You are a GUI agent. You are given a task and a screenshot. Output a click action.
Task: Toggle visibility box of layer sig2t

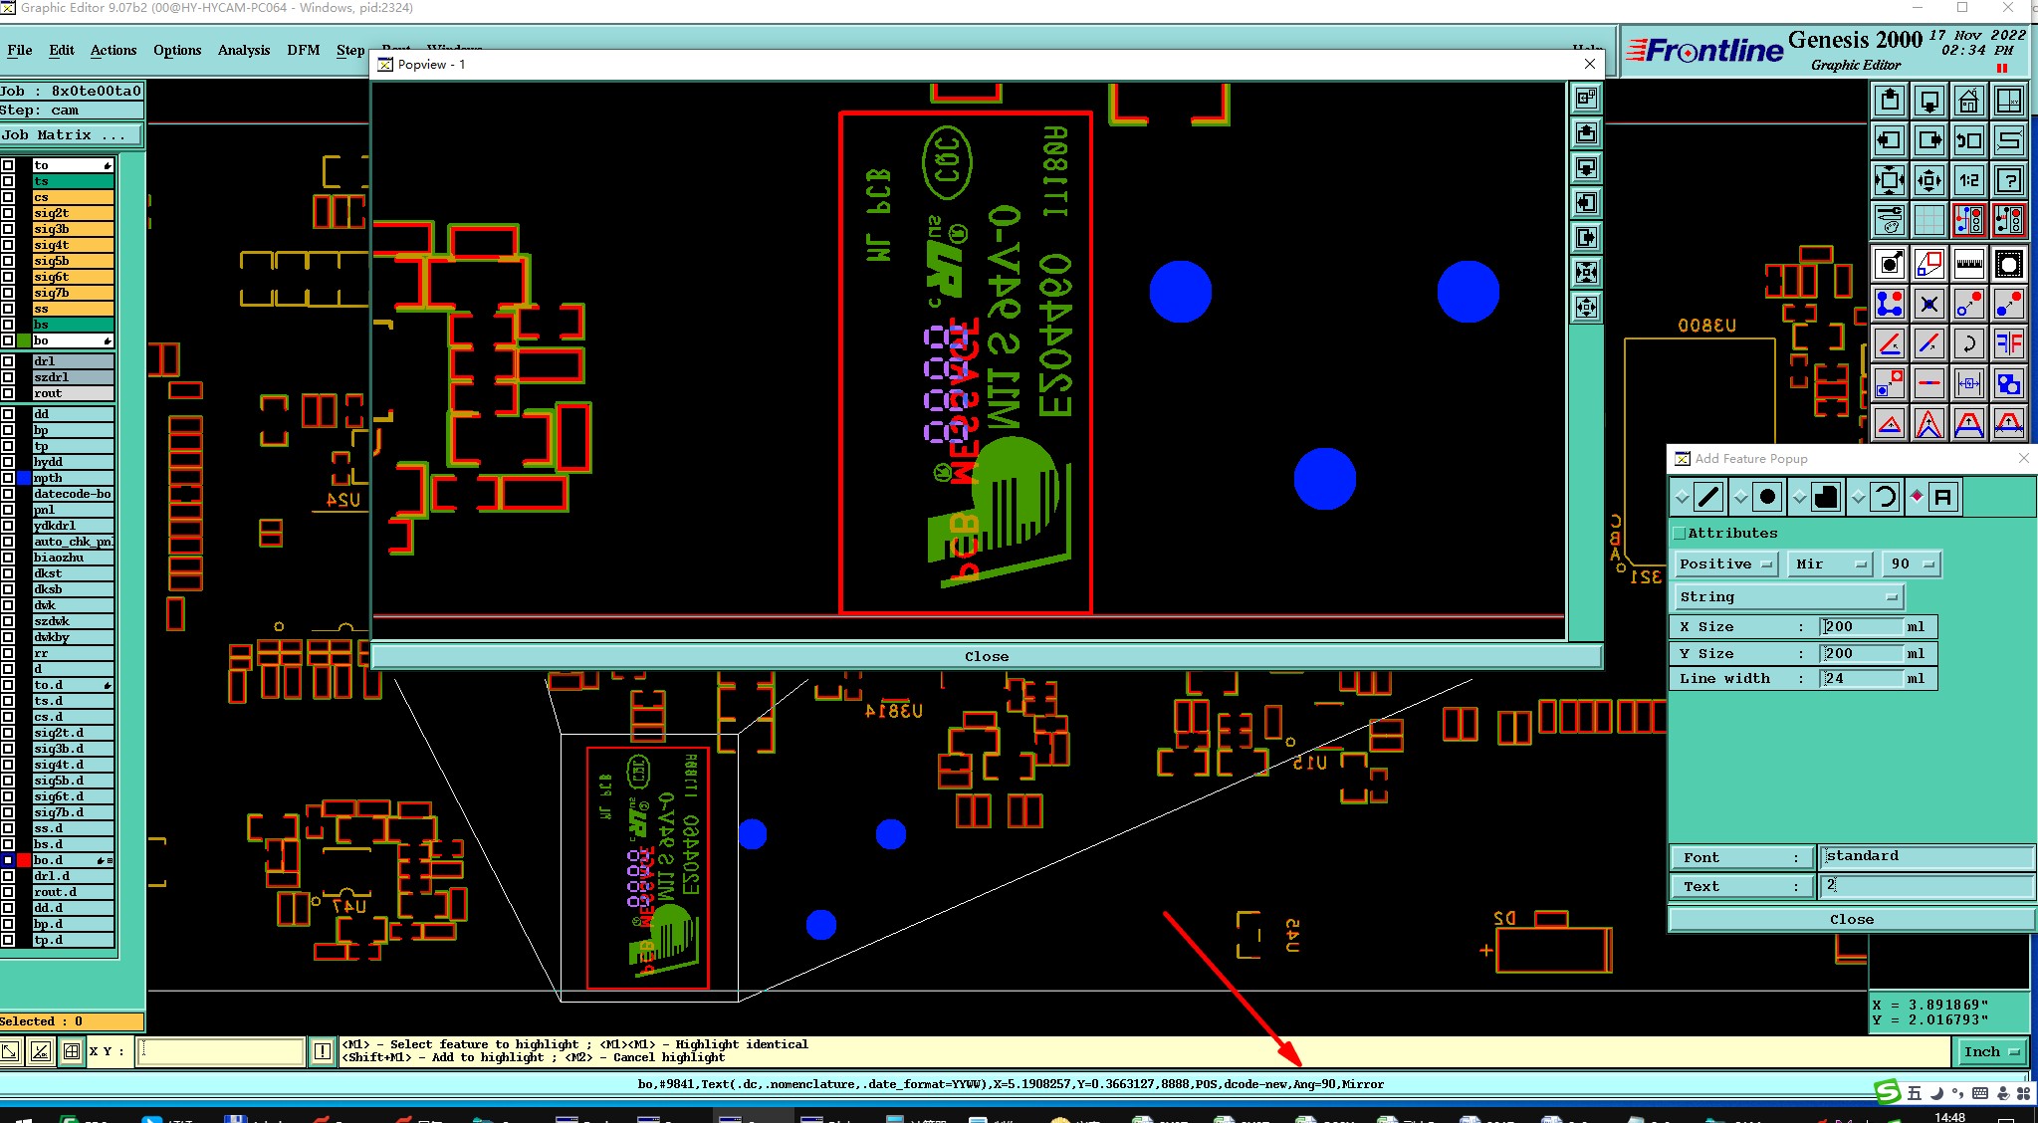(8, 213)
